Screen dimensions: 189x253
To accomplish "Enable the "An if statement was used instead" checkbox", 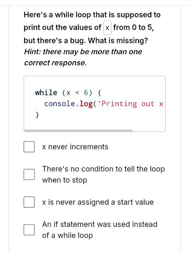I will pos(29,230).
